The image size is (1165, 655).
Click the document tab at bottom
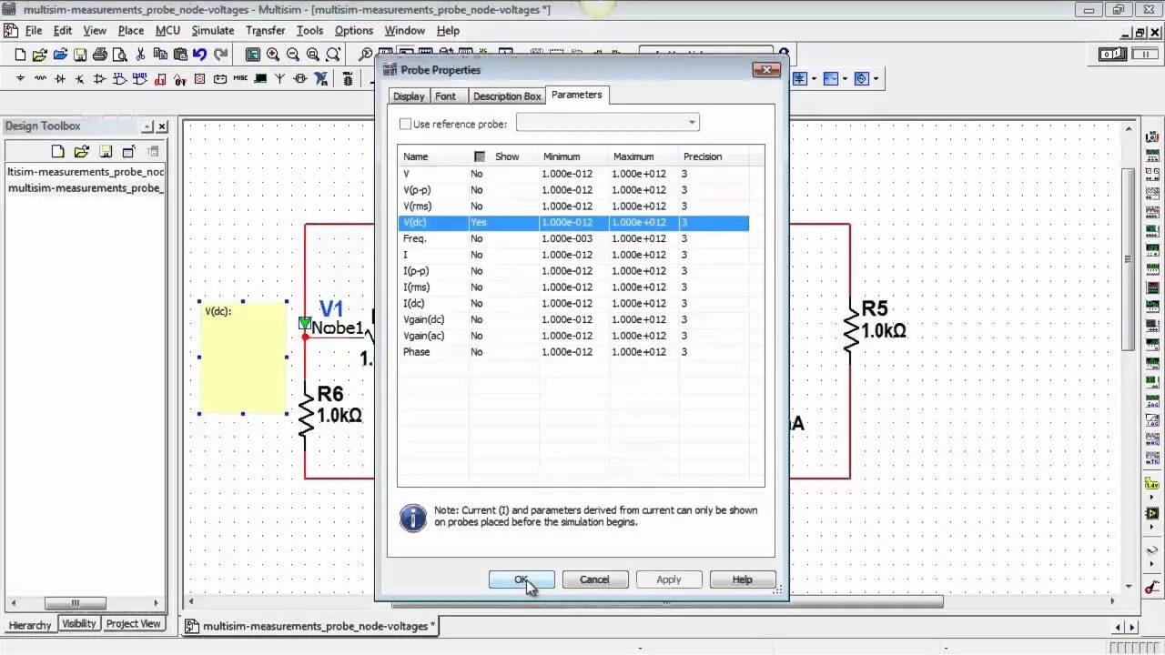click(x=312, y=626)
